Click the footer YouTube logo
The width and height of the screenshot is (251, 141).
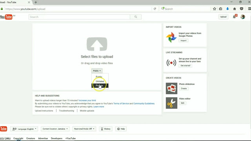(x=4, y=129)
